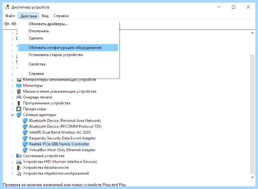Select Realtek PCIe GBE Family Controller text
Image resolution: width=258 pixels, height=189 pixels.
[x=59, y=144]
